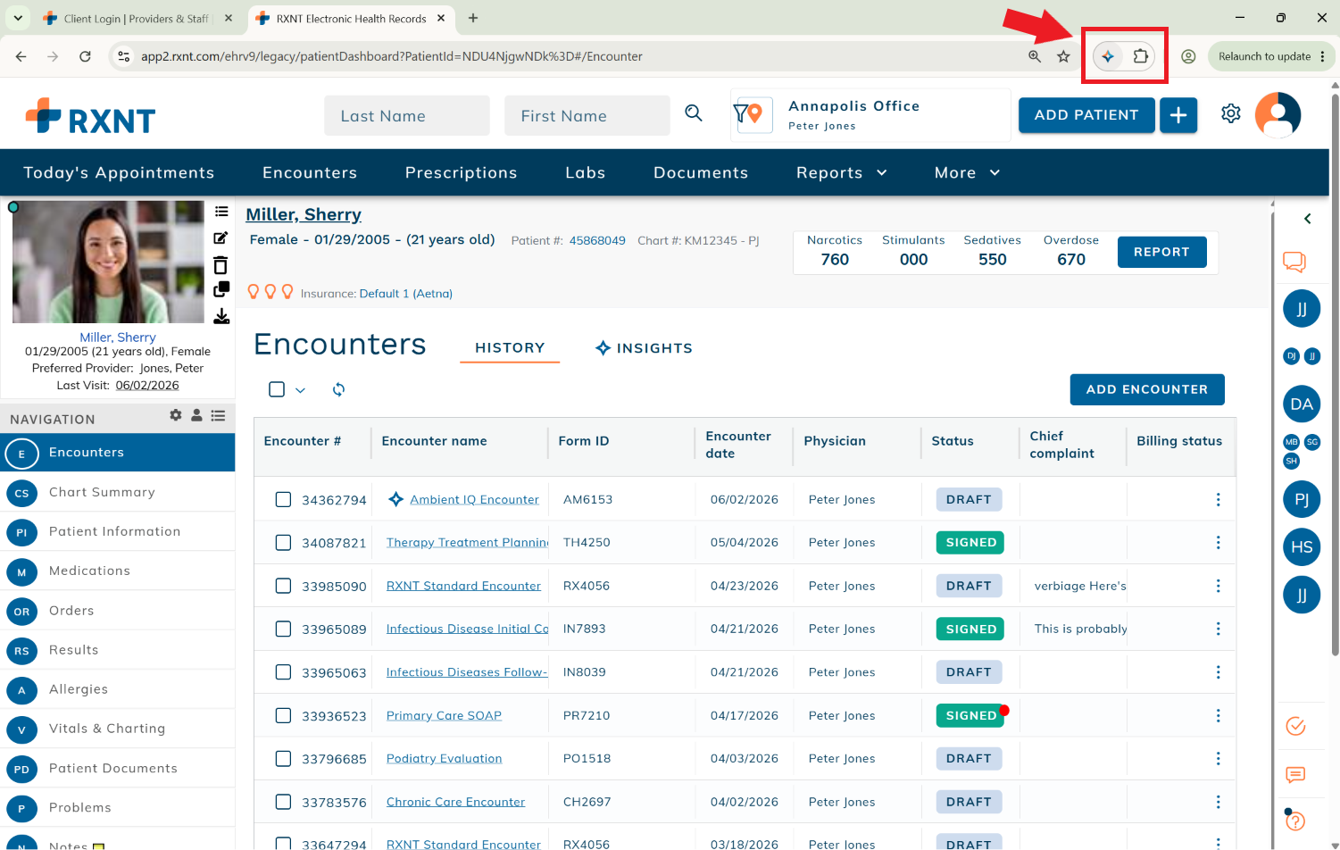
Task: Check the box for encounter 33985090
Action: (x=283, y=586)
